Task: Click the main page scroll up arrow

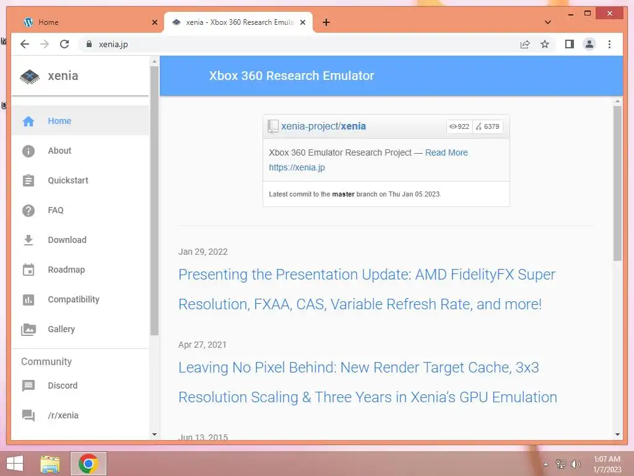Action: (x=617, y=101)
